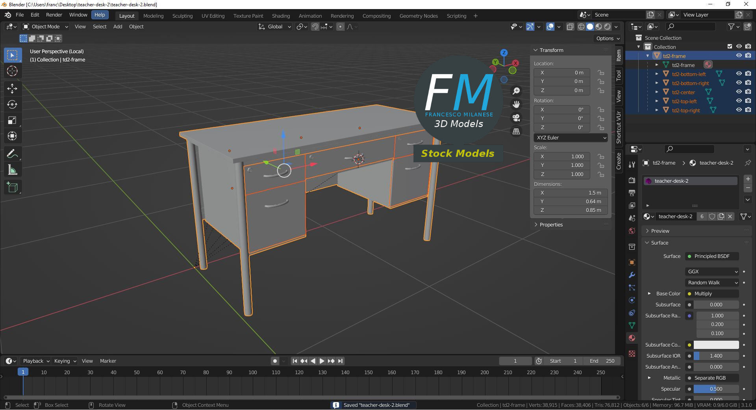This screenshot has width=756, height=410.
Task: Switch to Shading workspace tab
Action: tap(281, 16)
